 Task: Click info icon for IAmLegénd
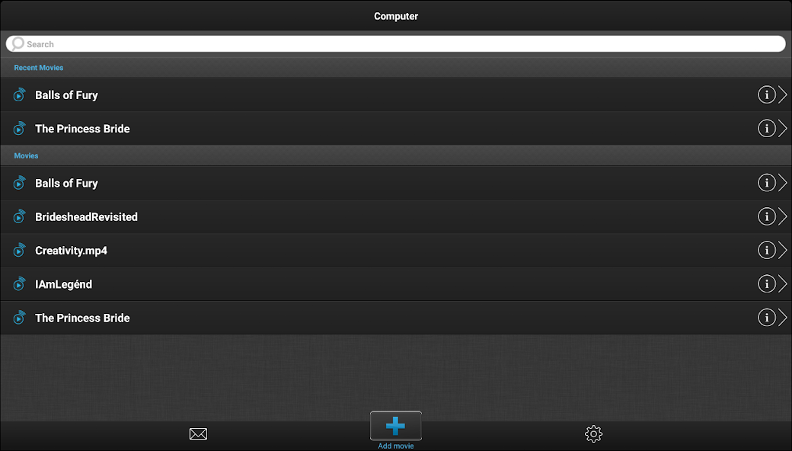(x=766, y=284)
